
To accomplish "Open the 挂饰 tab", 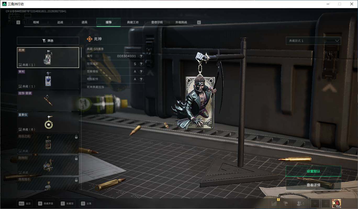I will (109, 22).
